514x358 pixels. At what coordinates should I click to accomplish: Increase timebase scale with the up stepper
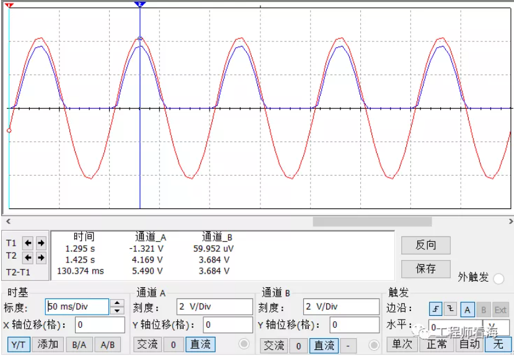coord(117,303)
